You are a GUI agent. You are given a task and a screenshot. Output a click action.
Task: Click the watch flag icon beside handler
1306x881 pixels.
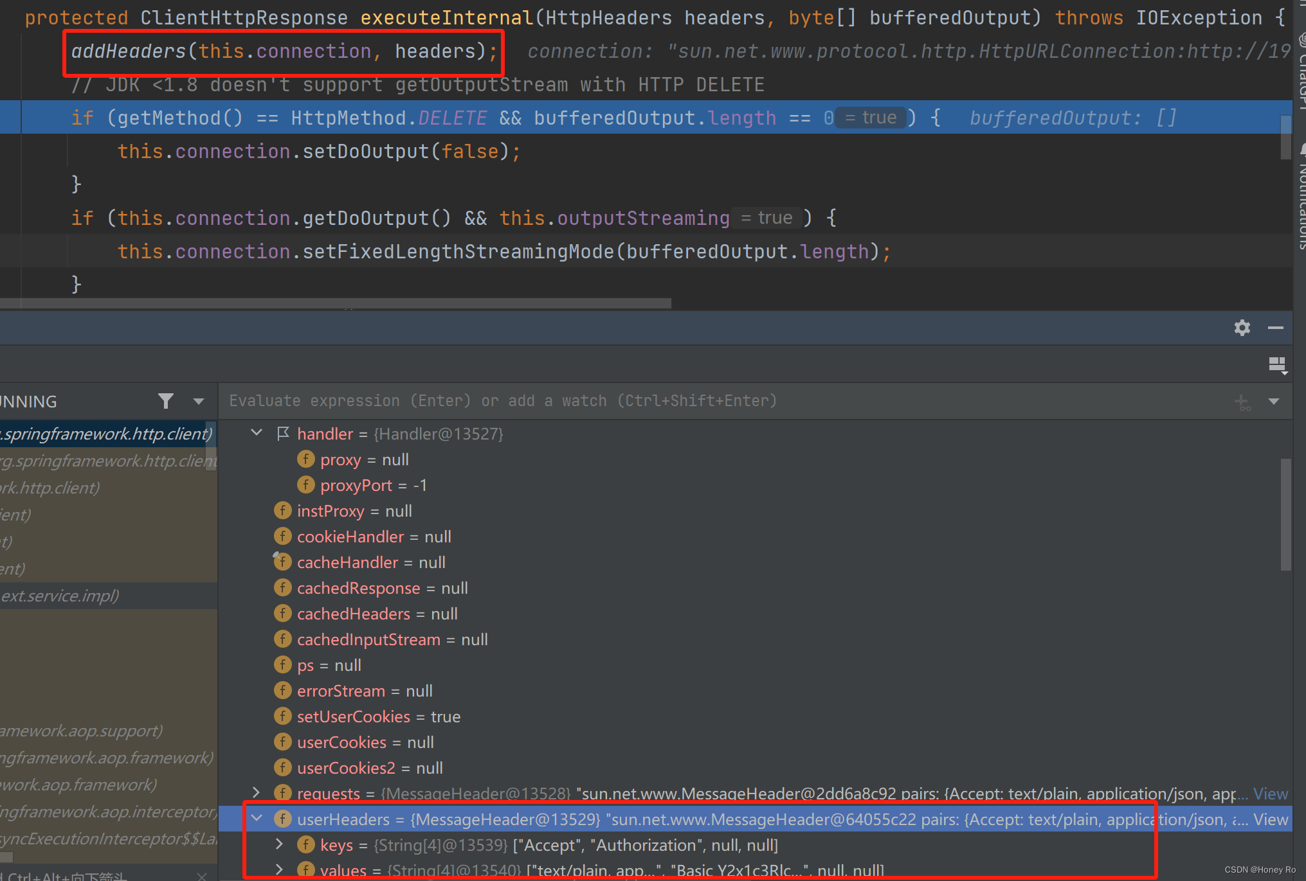(283, 432)
